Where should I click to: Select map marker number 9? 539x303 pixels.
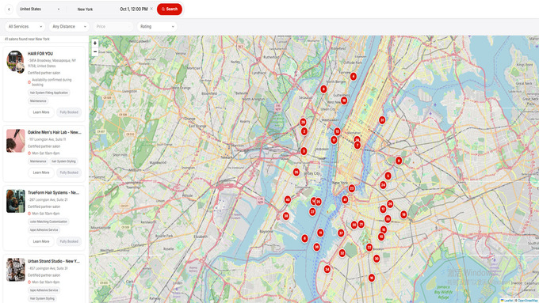(x=399, y=161)
